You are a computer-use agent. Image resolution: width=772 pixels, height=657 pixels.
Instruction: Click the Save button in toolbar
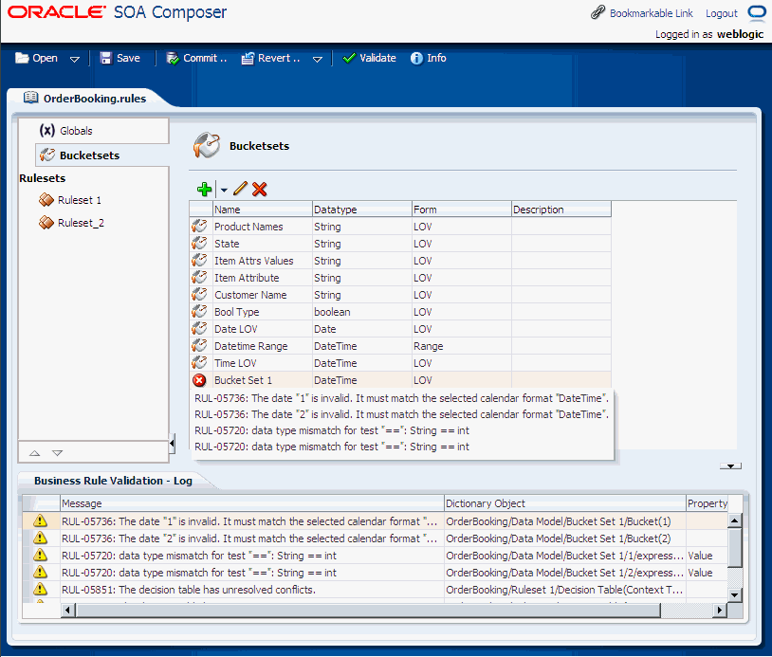tap(120, 58)
